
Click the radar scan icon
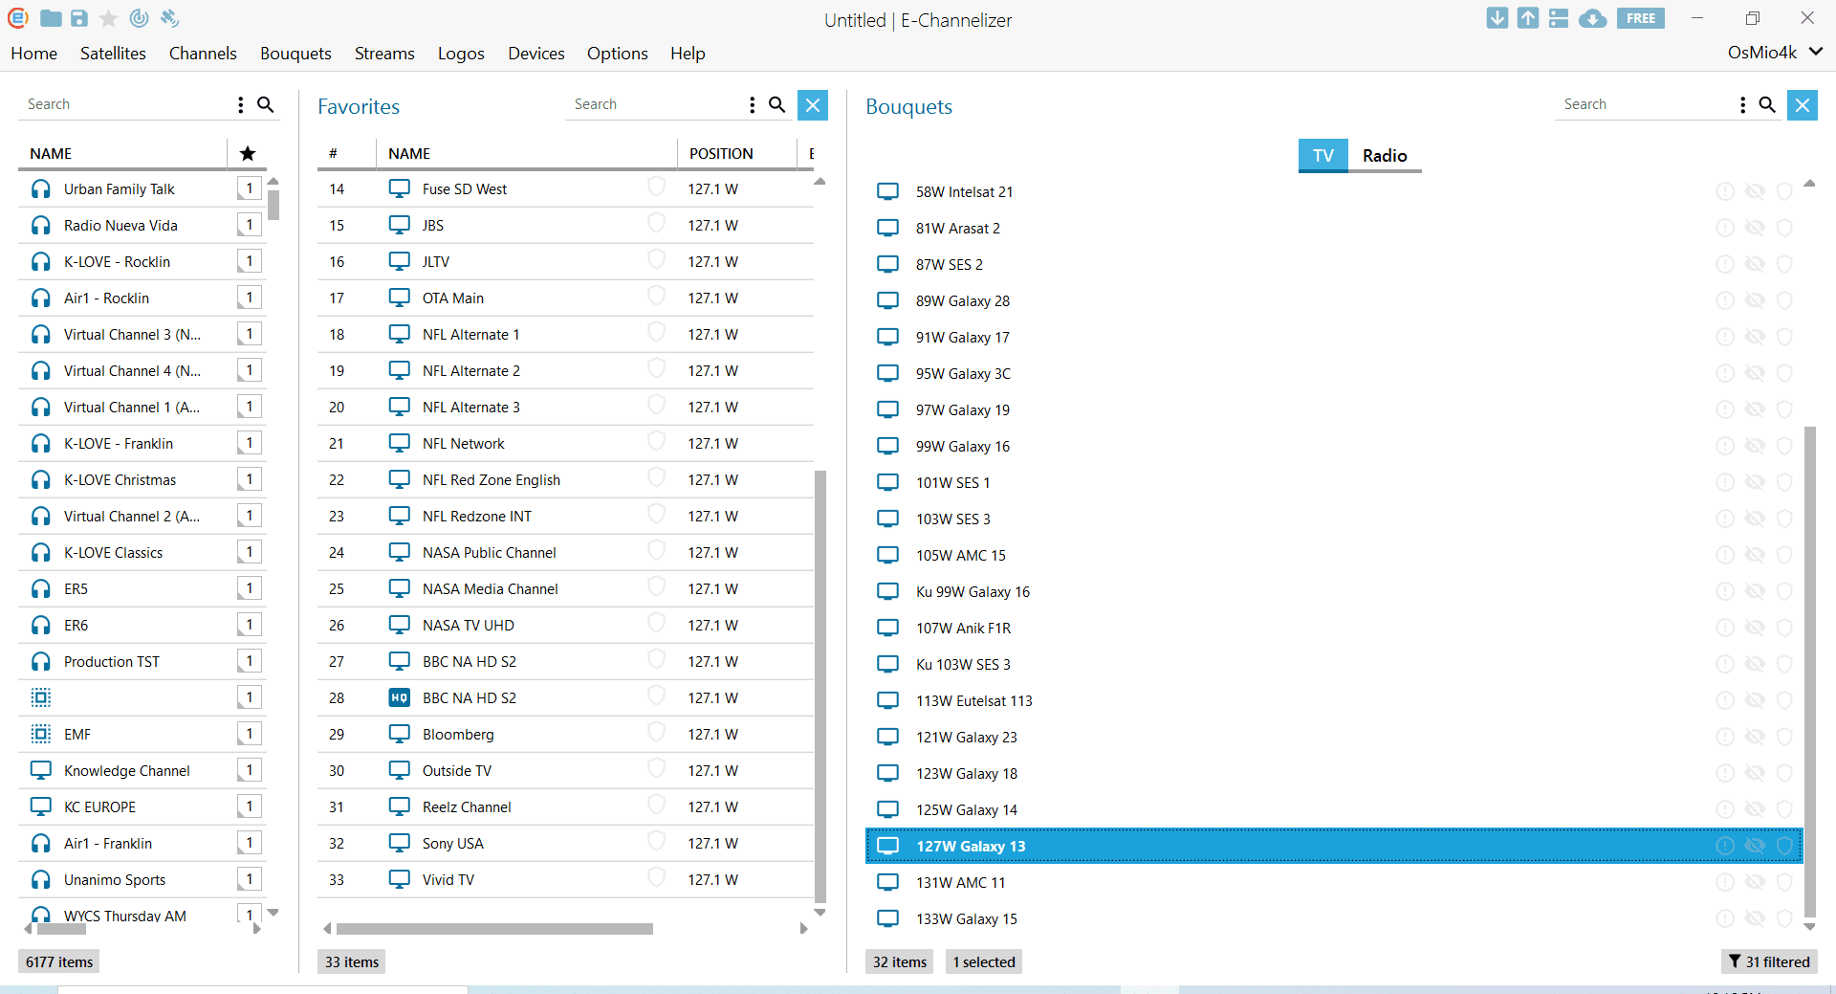pos(139,18)
